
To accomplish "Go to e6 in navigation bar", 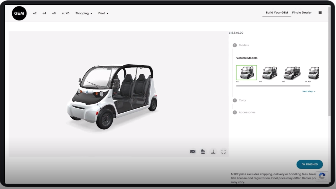I will click(x=54, y=13).
